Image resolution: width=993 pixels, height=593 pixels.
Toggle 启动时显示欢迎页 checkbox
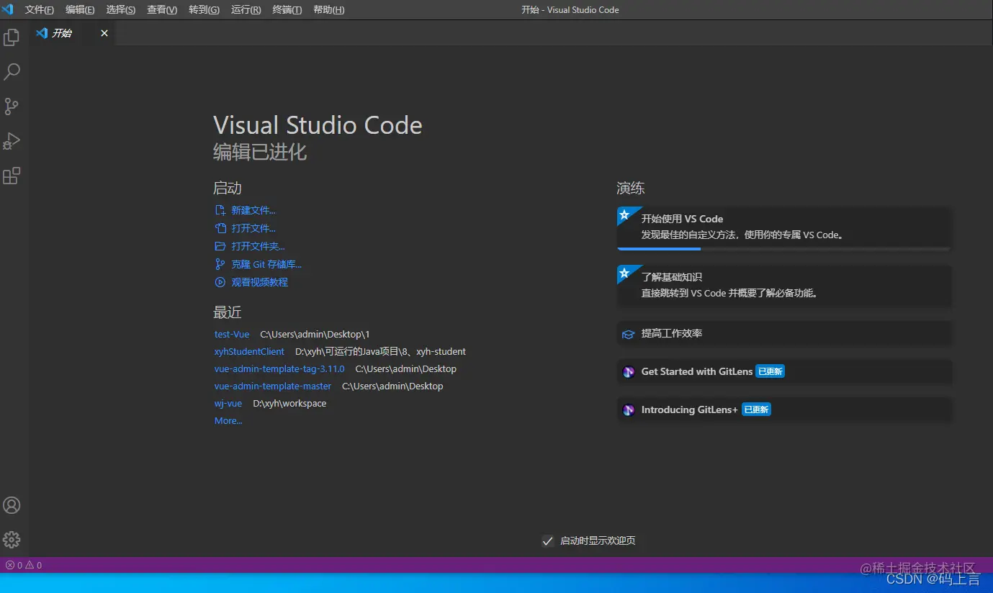(x=548, y=540)
